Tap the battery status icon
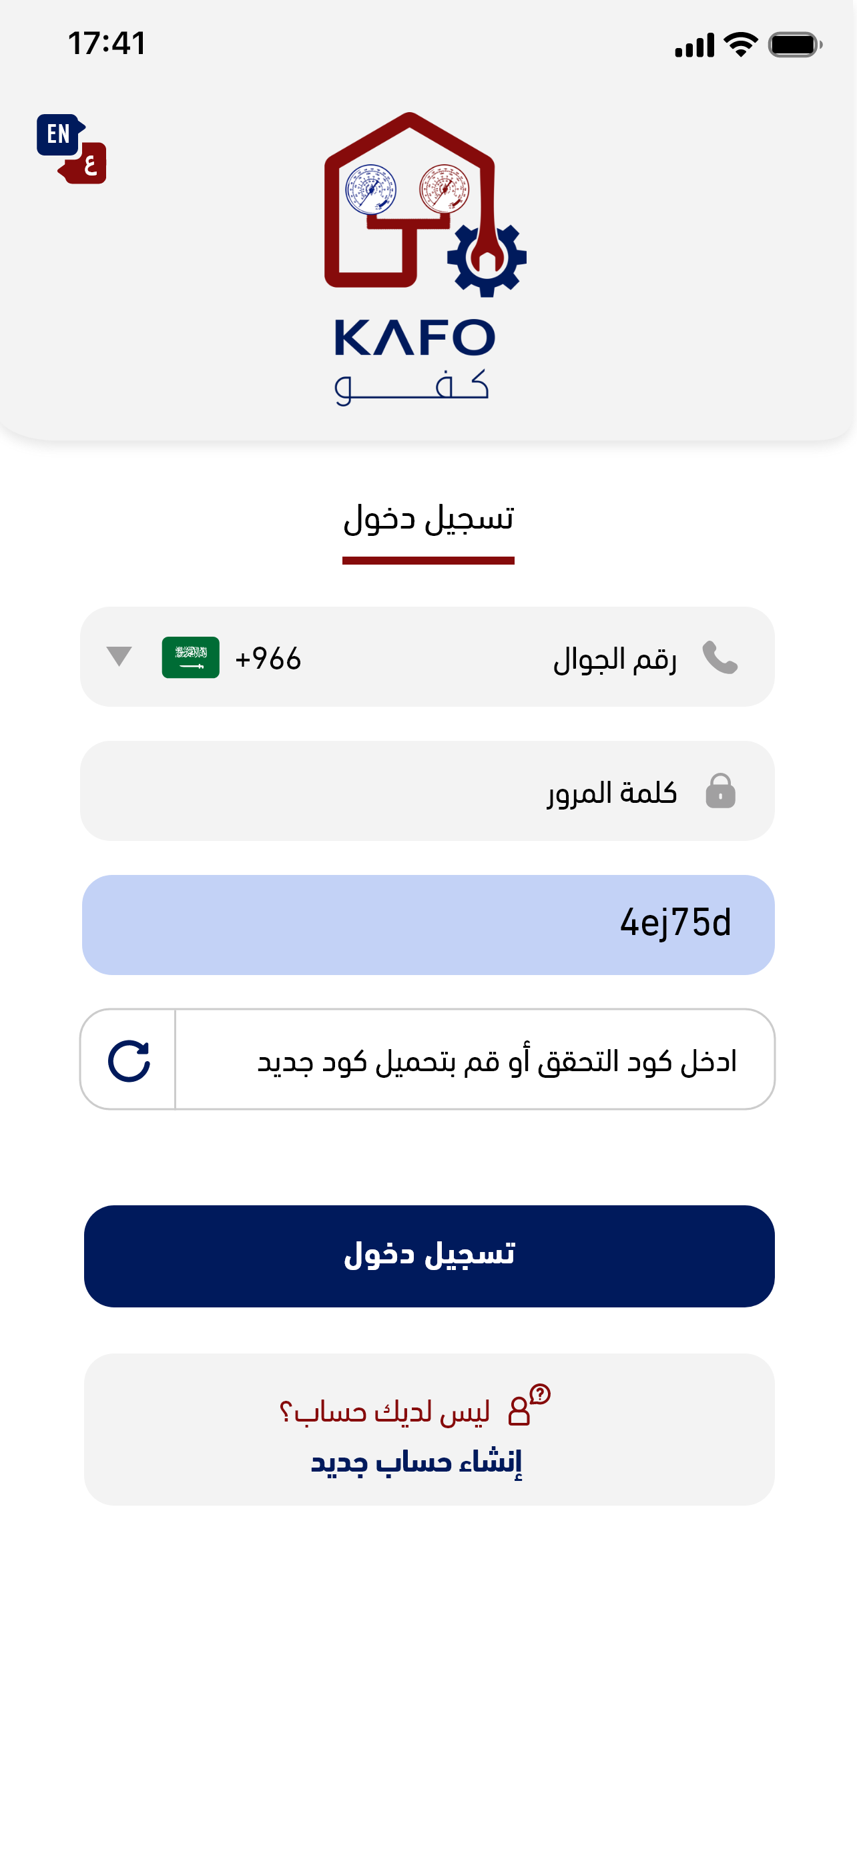Screen dimensions: 857x1854 [x=794, y=45]
